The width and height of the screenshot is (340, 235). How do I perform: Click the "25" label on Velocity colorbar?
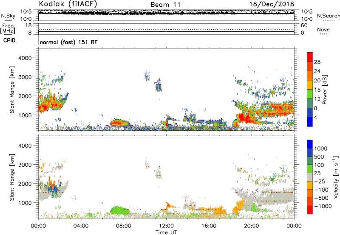(x=317, y=173)
